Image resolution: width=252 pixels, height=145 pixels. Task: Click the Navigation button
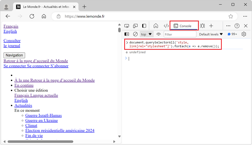14,55
